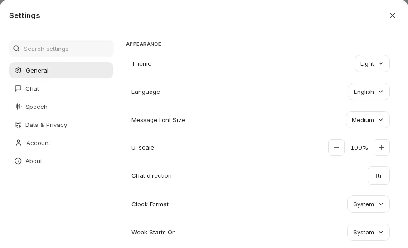
Task: Click the Account person icon
Action: coord(19,143)
